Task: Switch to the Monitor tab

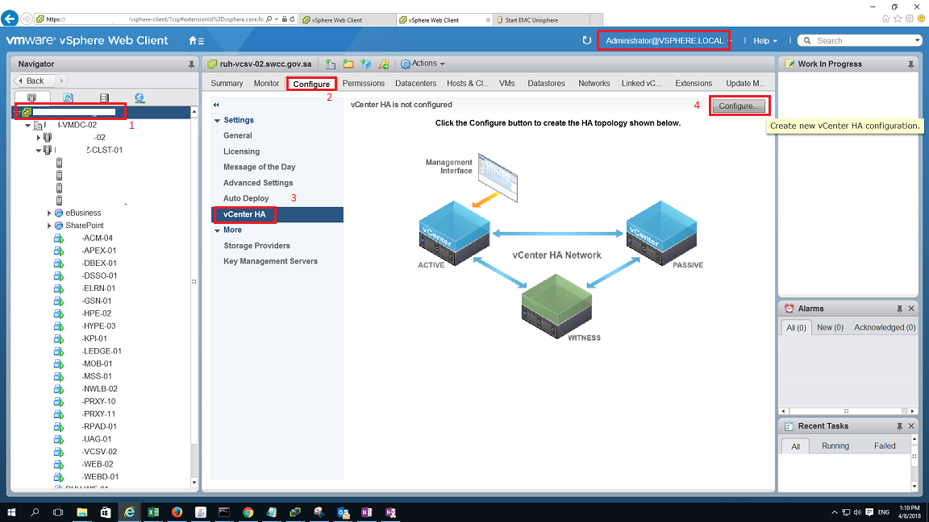Action: click(x=266, y=83)
